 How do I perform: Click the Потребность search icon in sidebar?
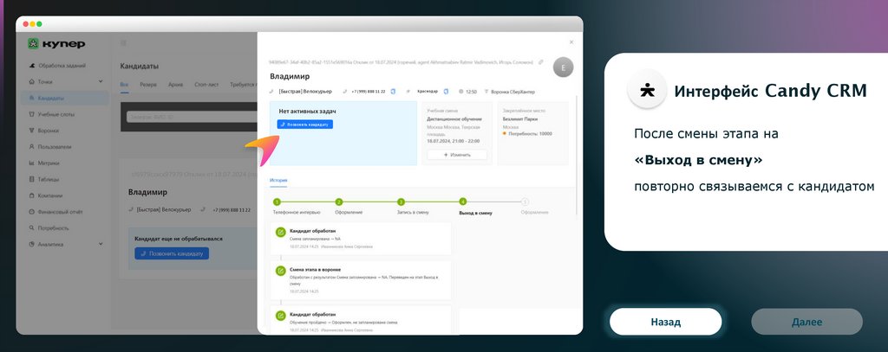click(32, 228)
